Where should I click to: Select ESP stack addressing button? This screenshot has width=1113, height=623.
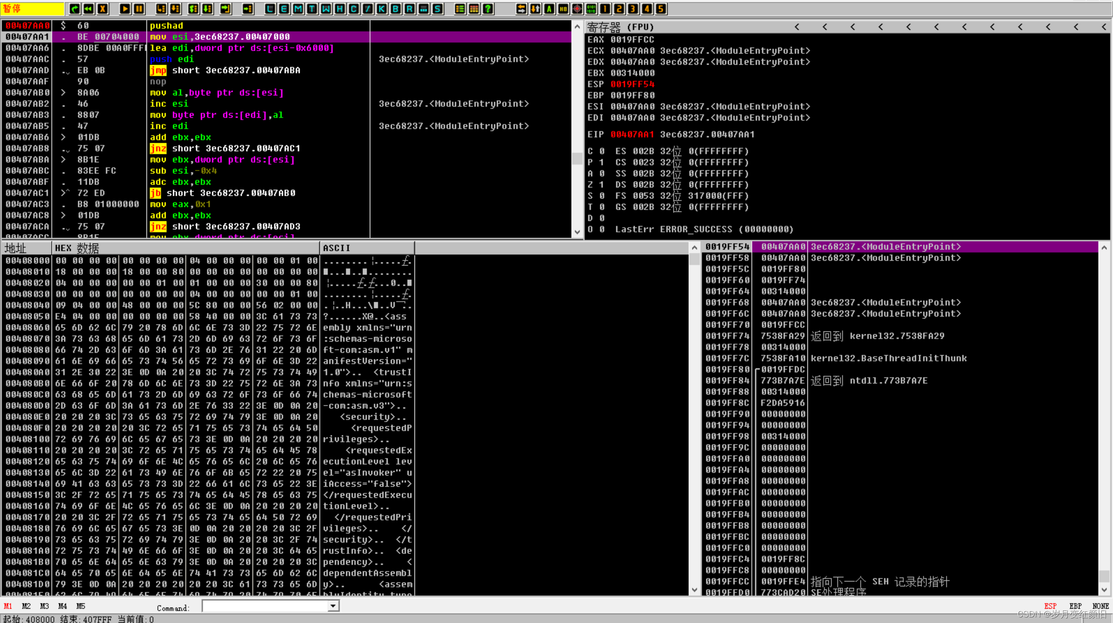coord(1050,606)
